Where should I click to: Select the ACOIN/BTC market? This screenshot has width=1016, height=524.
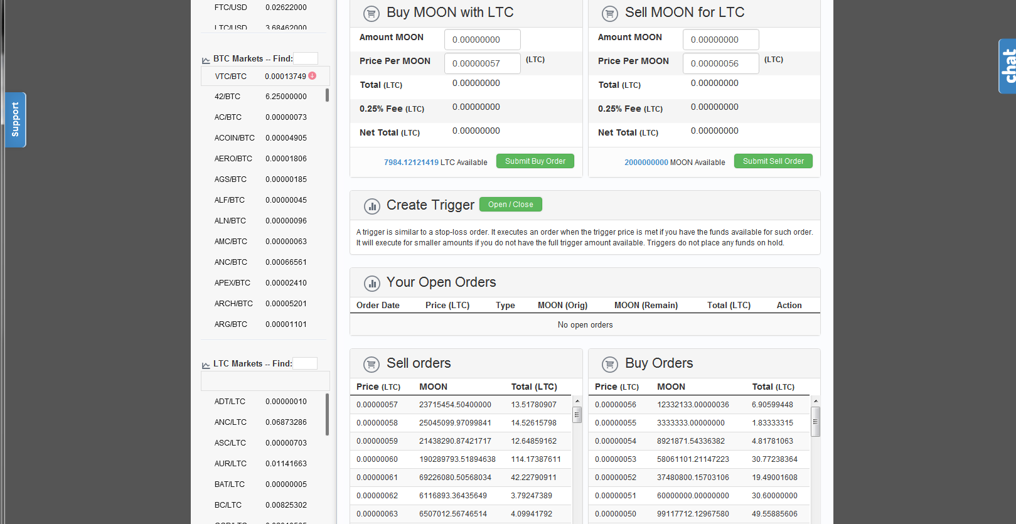264,138
